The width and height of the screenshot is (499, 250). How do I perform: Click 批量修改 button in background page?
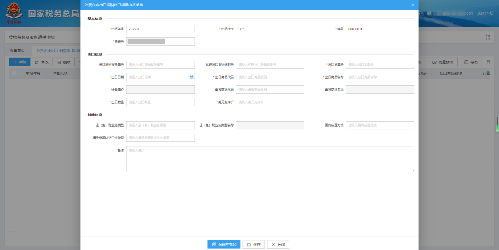(443, 62)
